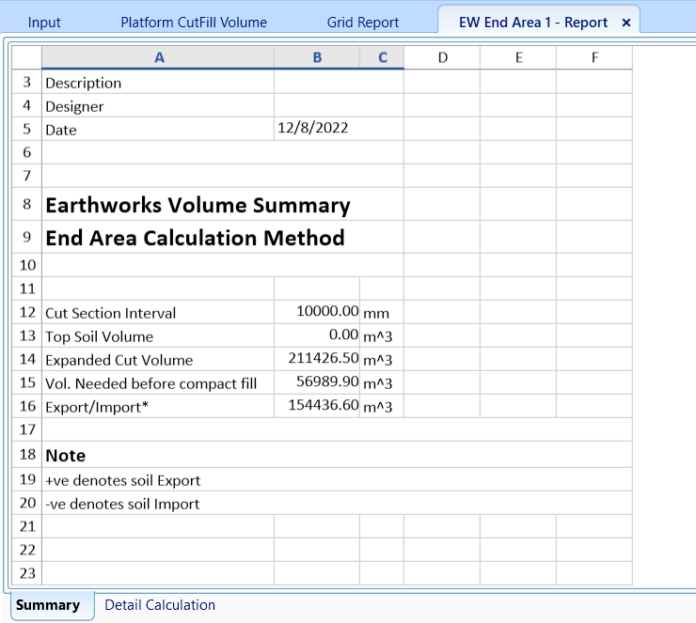Screen dimensions: 696x623
Task: Select the 0.00 top soil value
Action: coord(317,335)
